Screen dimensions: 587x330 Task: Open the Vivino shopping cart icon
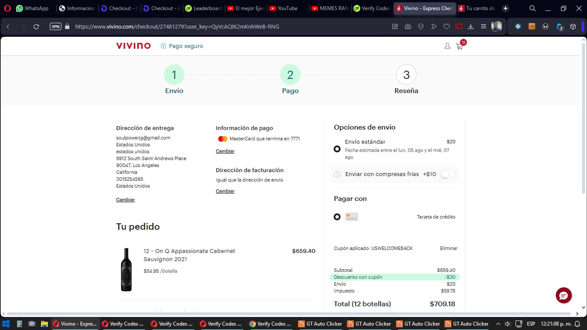[459, 47]
